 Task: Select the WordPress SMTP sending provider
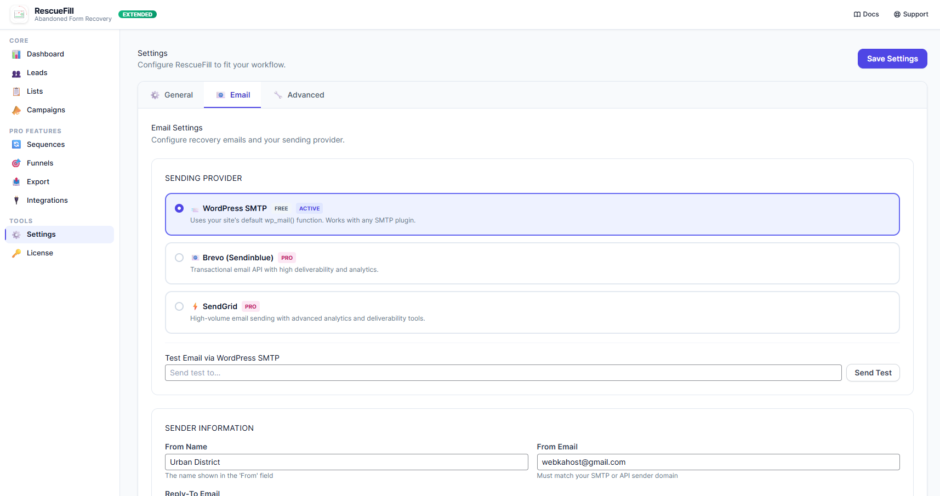click(179, 208)
